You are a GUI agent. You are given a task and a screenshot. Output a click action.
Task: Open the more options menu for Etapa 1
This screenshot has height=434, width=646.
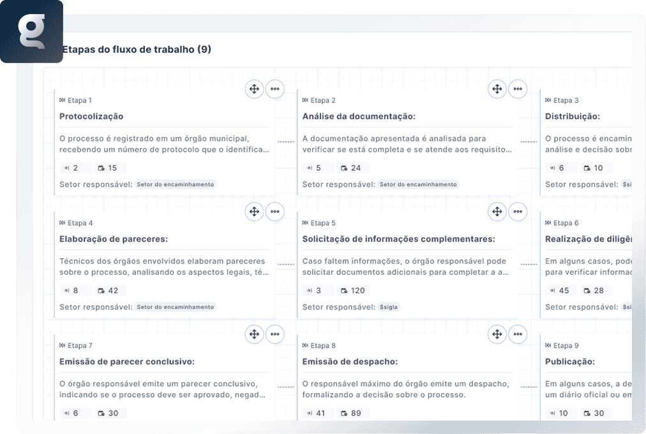274,89
